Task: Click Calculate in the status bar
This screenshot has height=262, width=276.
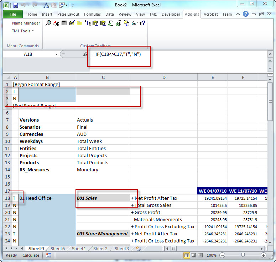Action: pyautogui.click(x=31, y=255)
